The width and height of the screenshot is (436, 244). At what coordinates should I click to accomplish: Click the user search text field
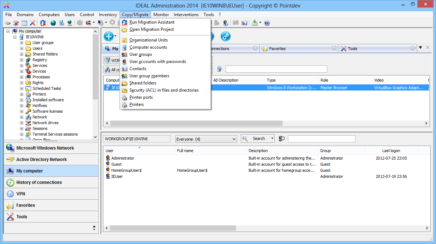[322, 139]
